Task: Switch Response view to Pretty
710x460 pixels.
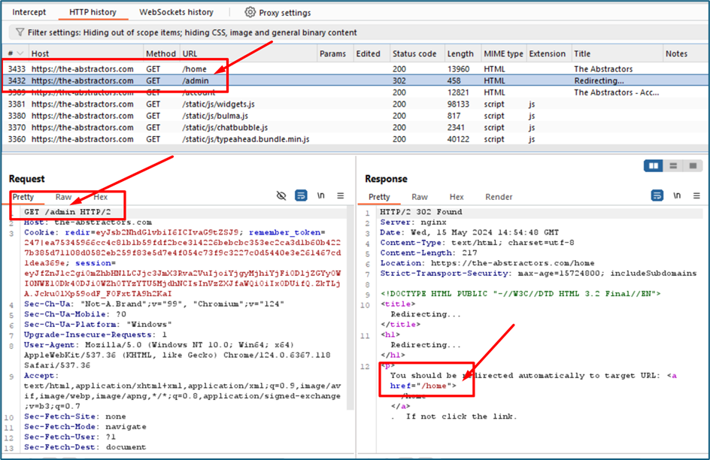Action: click(x=379, y=197)
